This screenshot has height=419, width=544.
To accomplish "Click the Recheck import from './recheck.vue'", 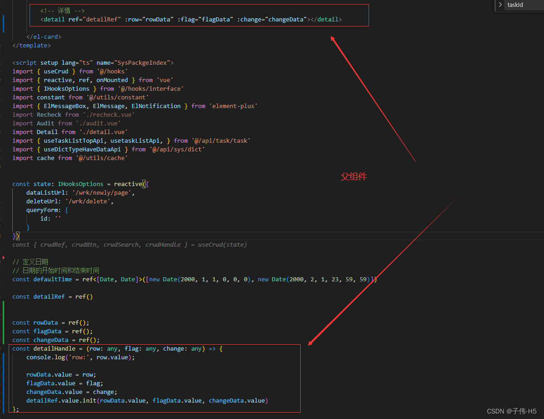I will point(73,114).
